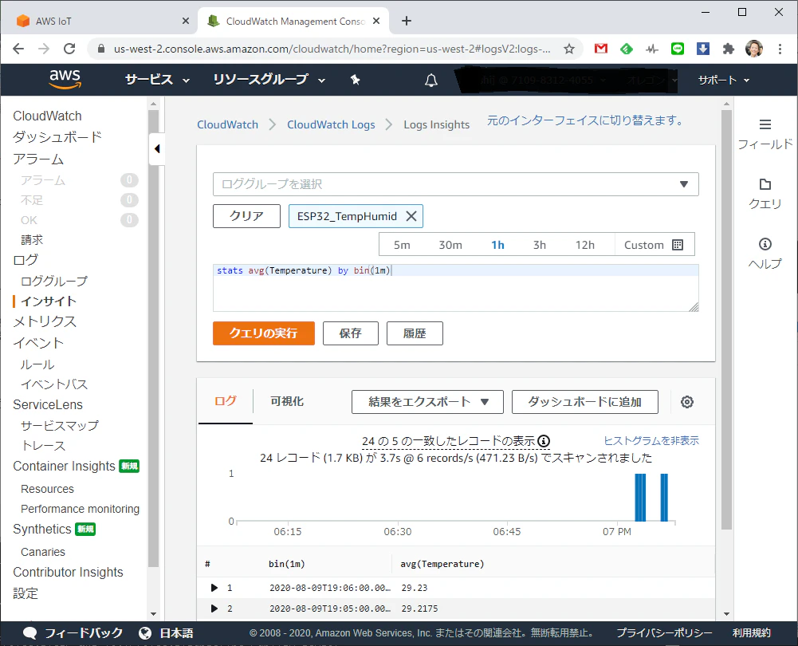This screenshot has height=646, width=798.
Task: Click ダッシュボードに追加 button
Action: coord(585,402)
